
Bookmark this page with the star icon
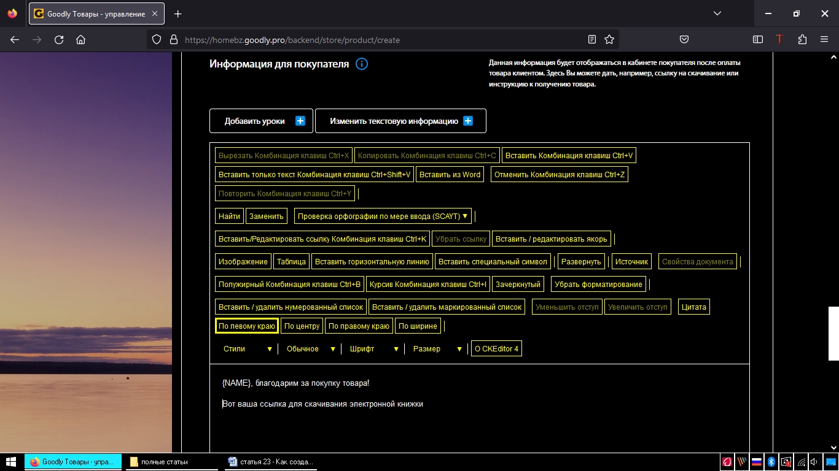pyautogui.click(x=609, y=39)
